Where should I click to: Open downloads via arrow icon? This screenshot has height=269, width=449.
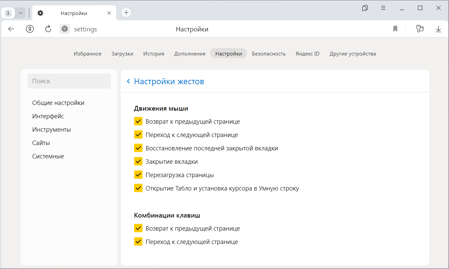(x=438, y=29)
